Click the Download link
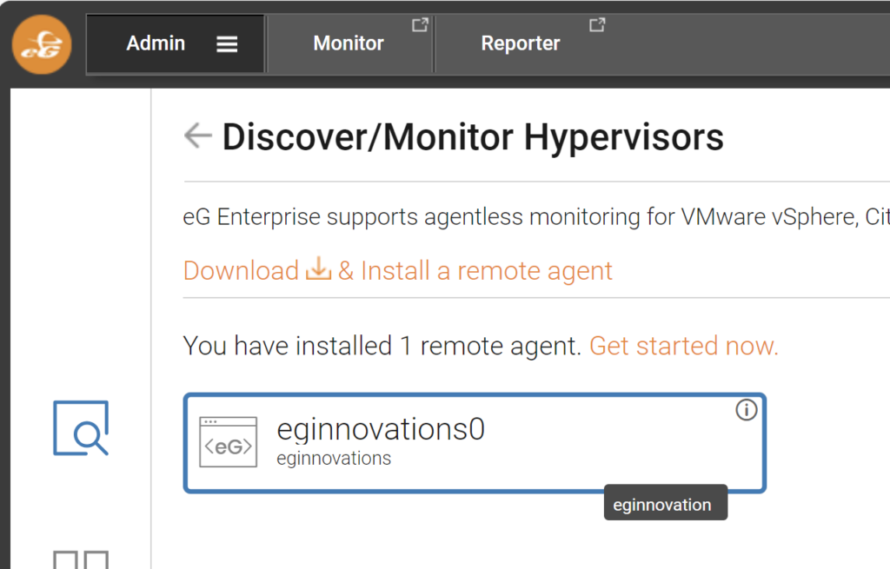Image resolution: width=890 pixels, height=569 pixels. [242, 271]
